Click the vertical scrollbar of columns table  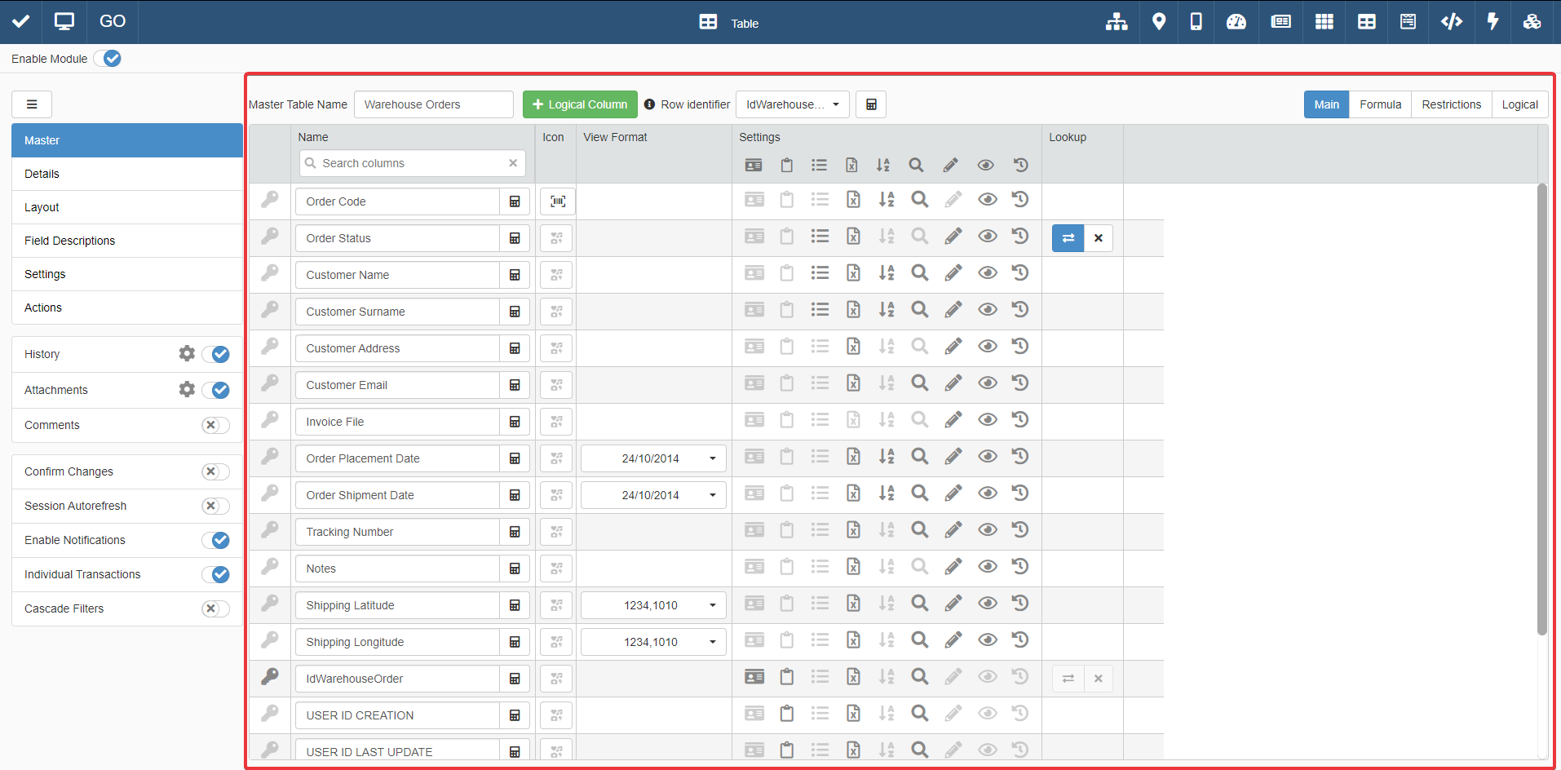tap(1541, 408)
